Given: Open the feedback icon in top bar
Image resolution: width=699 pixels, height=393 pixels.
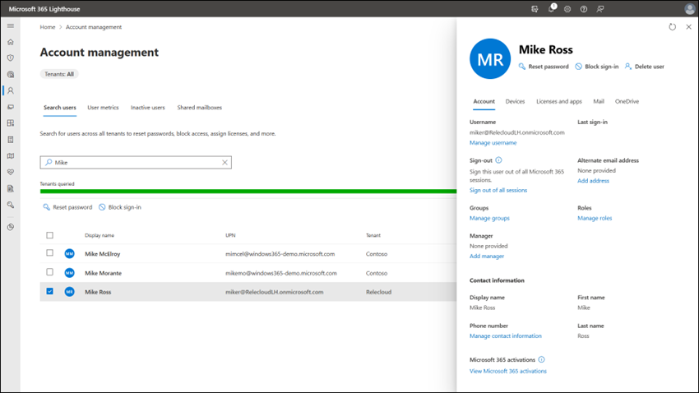Looking at the screenshot, I should (x=600, y=9).
